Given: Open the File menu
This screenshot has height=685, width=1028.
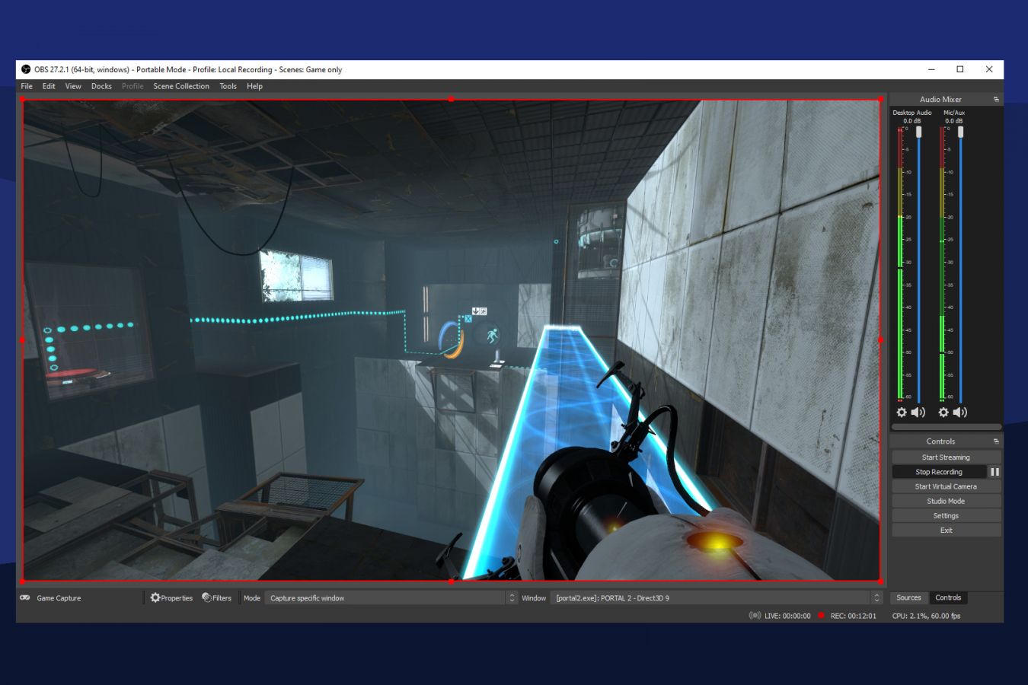Looking at the screenshot, I should click(27, 86).
